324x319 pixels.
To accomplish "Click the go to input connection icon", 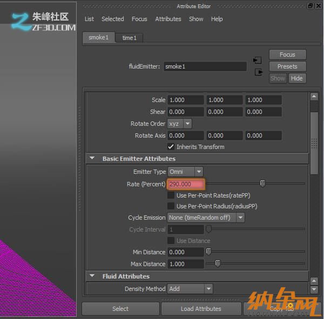I will click(x=258, y=60).
